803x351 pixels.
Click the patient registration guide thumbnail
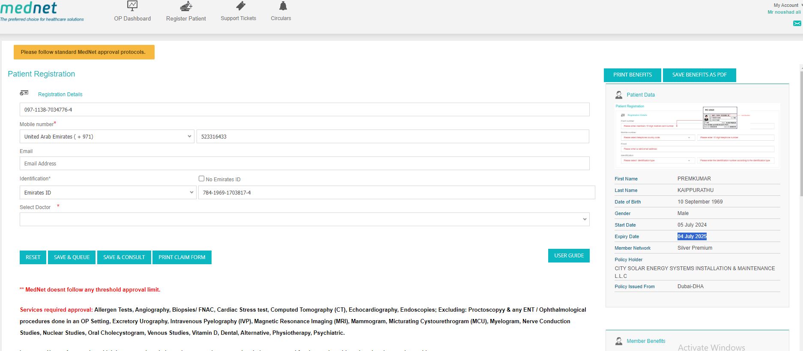(697, 136)
